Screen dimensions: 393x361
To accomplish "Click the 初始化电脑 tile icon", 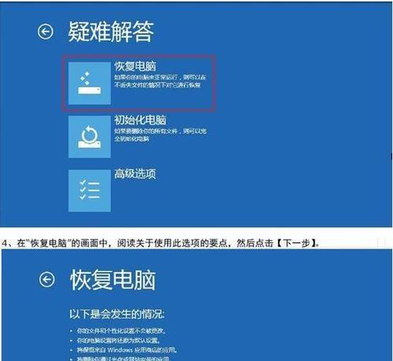I will tap(90, 137).
